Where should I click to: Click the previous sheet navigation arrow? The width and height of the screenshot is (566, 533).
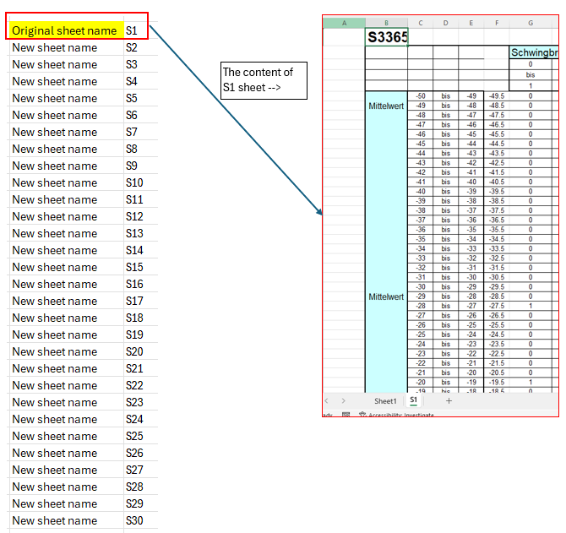click(x=326, y=401)
